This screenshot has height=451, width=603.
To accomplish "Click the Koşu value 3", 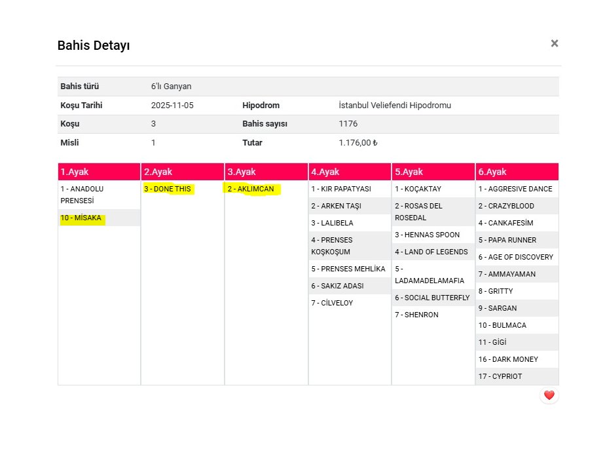I will coord(153,124).
